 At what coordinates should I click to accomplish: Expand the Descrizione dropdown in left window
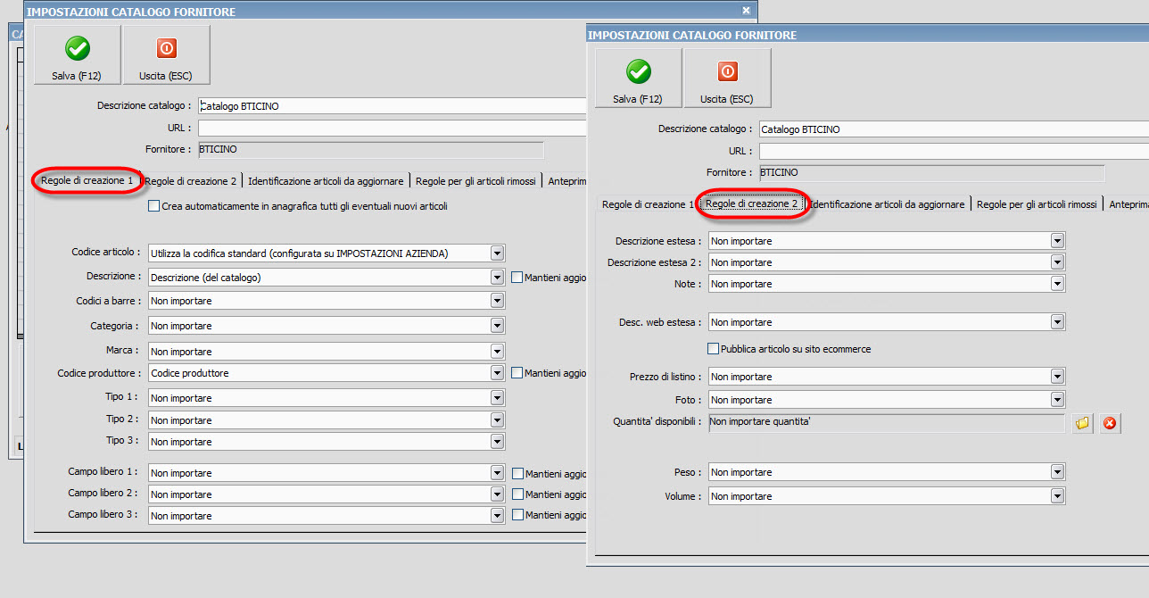[x=498, y=278]
